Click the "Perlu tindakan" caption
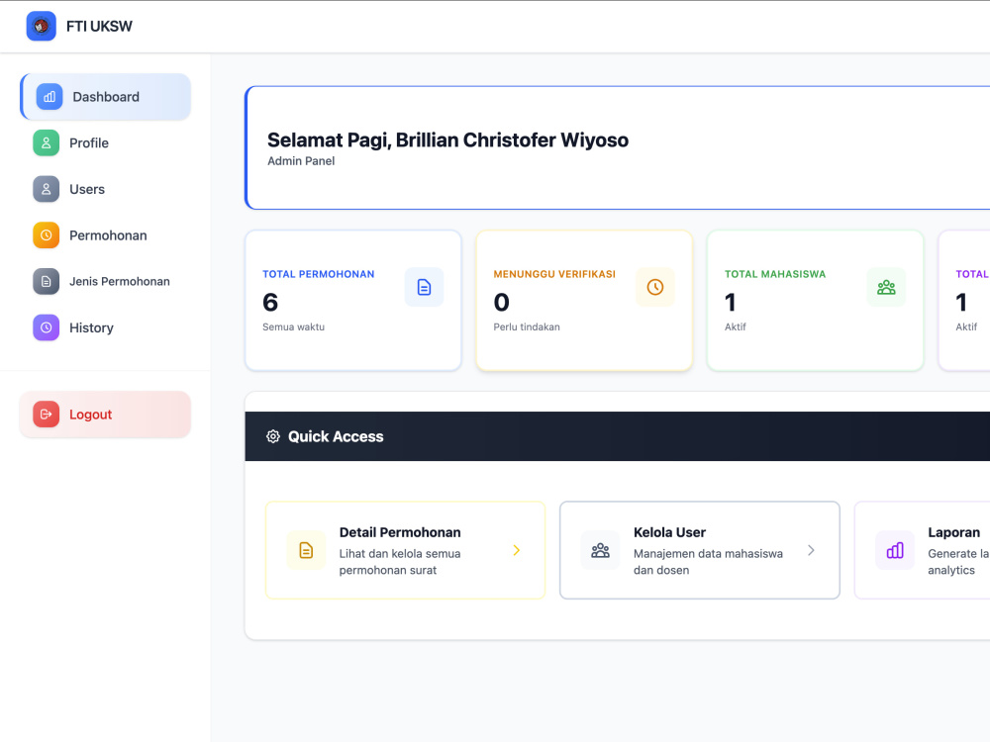Viewport: 990px width, 742px height. point(527,326)
